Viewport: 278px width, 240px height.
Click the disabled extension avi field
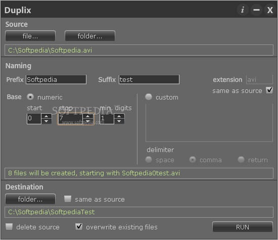(x=259, y=79)
